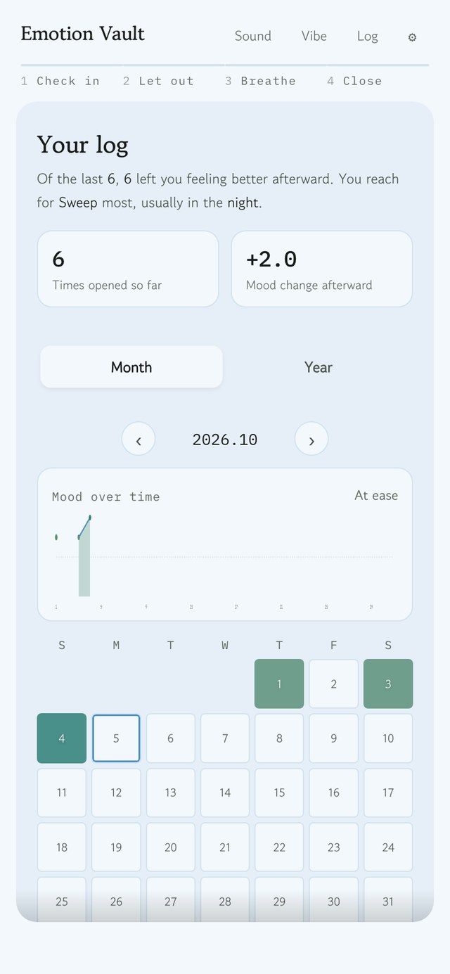Go to previous month with left chevron
Image resolution: width=450 pixels, height=974 pixels.
[x=139, y=440]
